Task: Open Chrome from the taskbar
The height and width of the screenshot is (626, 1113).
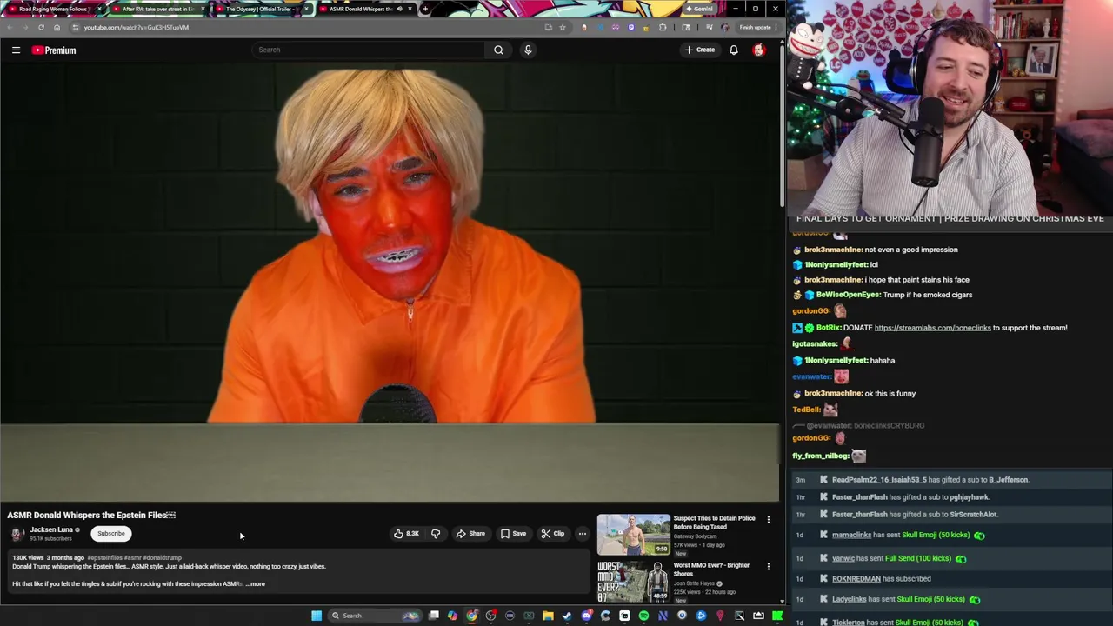Action: pyautogui.click(x=471, y=616)
